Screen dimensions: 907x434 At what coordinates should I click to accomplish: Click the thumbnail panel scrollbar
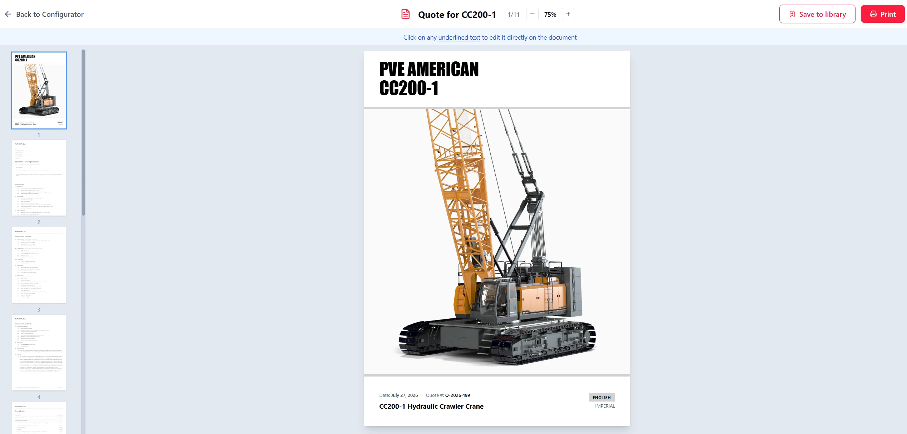(83, 132)
